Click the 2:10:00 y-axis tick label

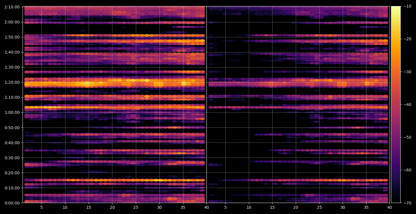(12, 7)
